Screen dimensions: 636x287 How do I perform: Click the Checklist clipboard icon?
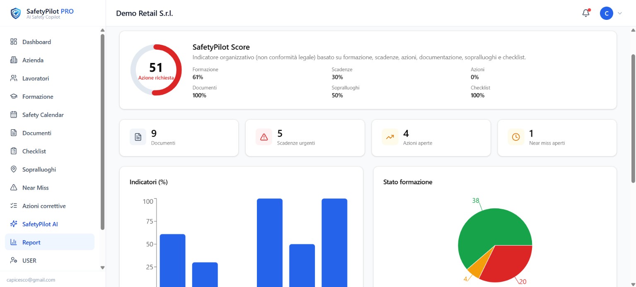[14, 151]
